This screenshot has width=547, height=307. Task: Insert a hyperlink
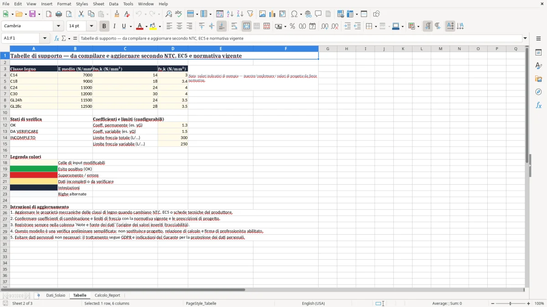coord(308,14)
